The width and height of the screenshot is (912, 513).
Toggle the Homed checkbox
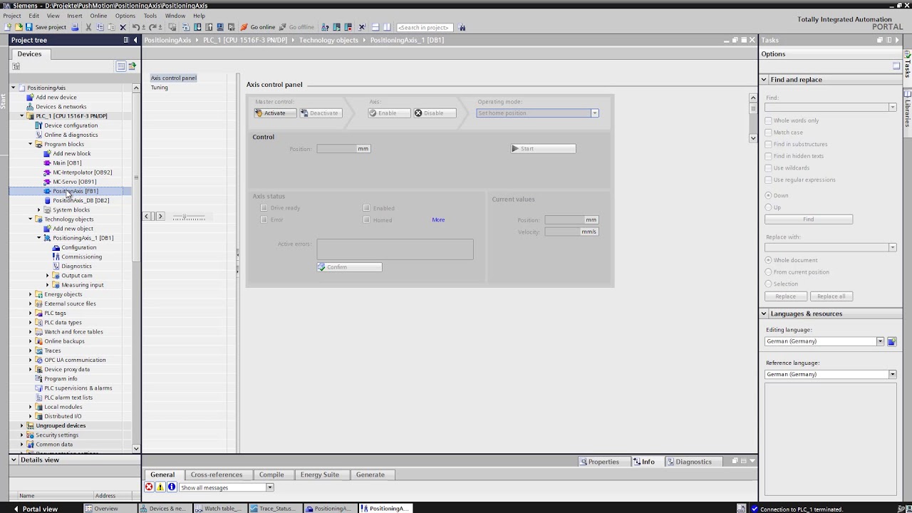(367, 220)
